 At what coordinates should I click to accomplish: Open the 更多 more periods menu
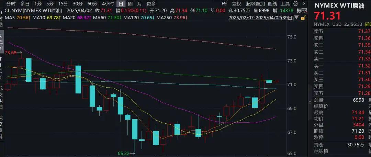[x=151, y=3]
